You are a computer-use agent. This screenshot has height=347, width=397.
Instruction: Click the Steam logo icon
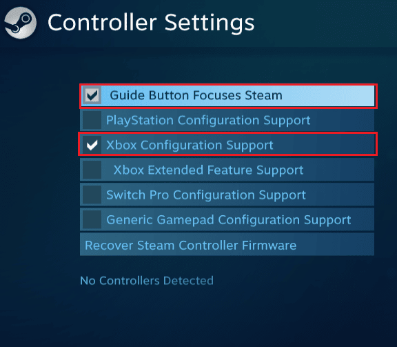[21, 23]
